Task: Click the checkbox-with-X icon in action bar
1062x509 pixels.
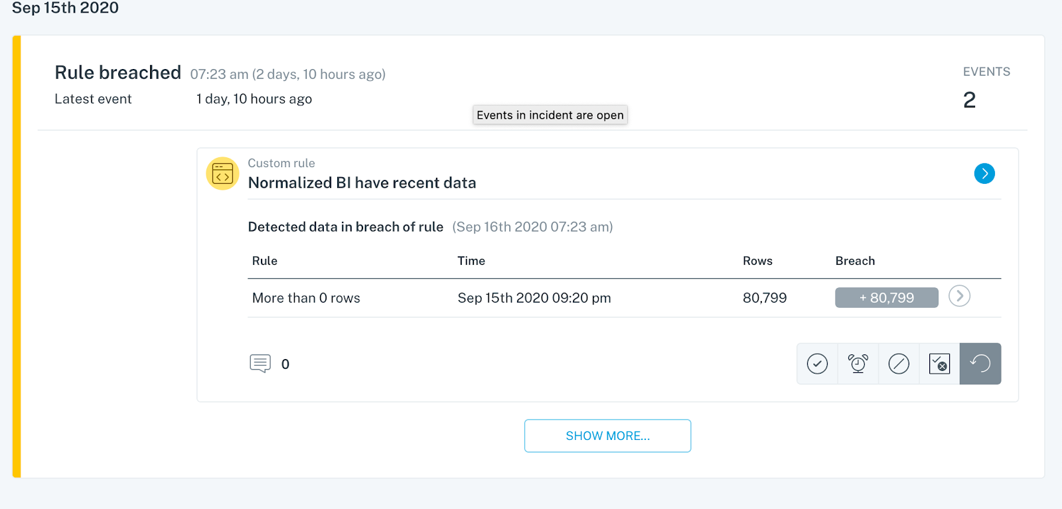Action: pos(939,364)
